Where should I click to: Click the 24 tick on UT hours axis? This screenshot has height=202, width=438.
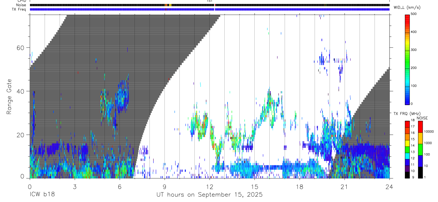(389, 186)
